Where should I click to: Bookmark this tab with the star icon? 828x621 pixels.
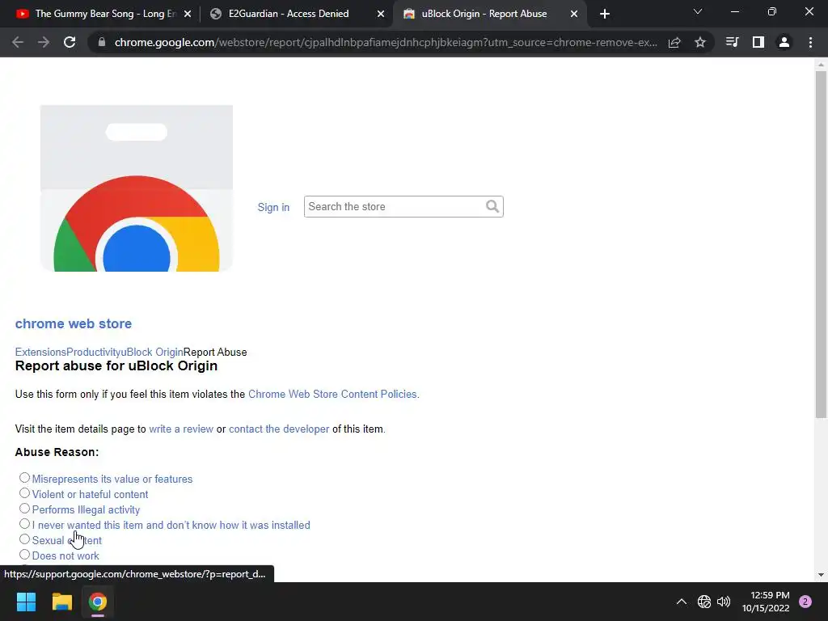[x=700, y=42]
